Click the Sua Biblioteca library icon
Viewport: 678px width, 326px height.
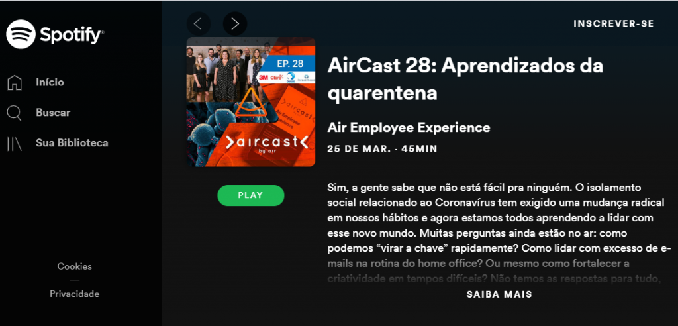[15, 143]
